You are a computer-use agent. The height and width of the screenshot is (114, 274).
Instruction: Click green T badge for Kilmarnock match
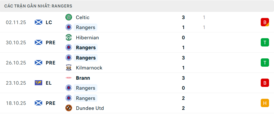coord(265,63)
